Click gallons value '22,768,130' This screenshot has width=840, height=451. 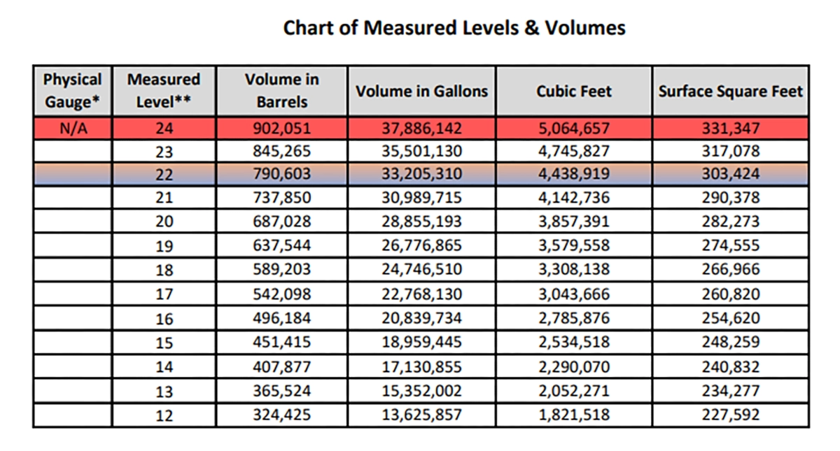click(x=421, y=294)
